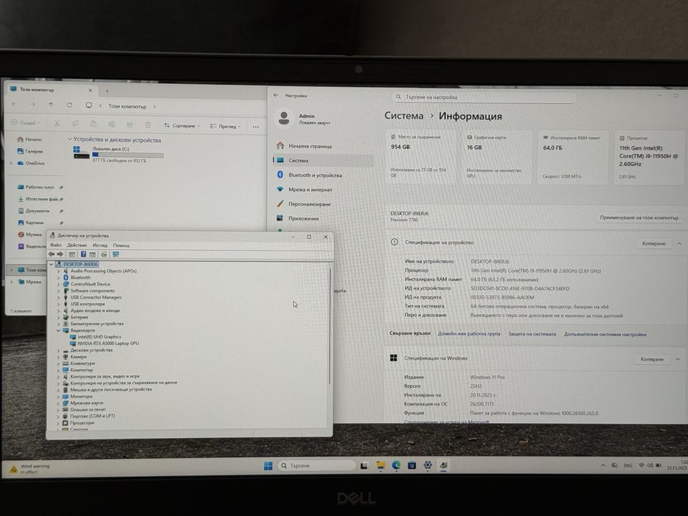
Task: Select Intel(R) UHD Graphics device
Action: point(99,337)
